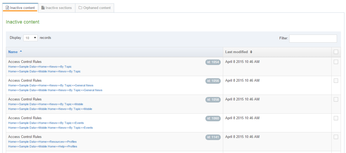Click the id: 1054 badge
The width and height of the screenshot is (346, 153).
[x=213, y=62]
